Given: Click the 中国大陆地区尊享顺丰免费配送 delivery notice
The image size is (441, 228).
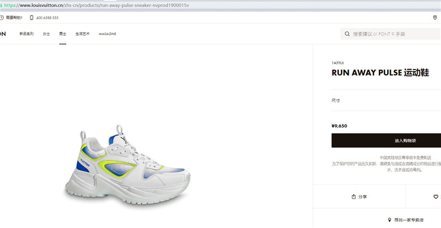Looking at the screenshot, I should pyautogui.click(x=405, y=158).
